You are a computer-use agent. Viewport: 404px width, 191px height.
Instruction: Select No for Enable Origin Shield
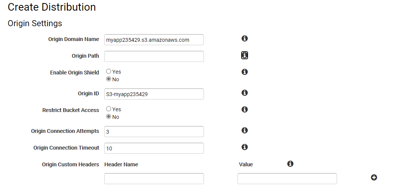click(109, 79)
